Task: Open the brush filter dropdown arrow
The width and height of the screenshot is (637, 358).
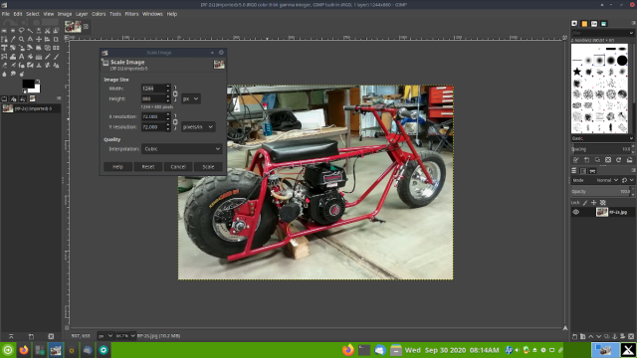Action: pyautogui.click(x=631, y=33)
